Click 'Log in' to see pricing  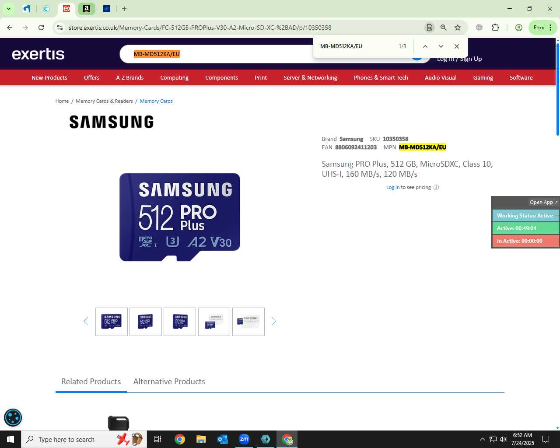point(393,187)
